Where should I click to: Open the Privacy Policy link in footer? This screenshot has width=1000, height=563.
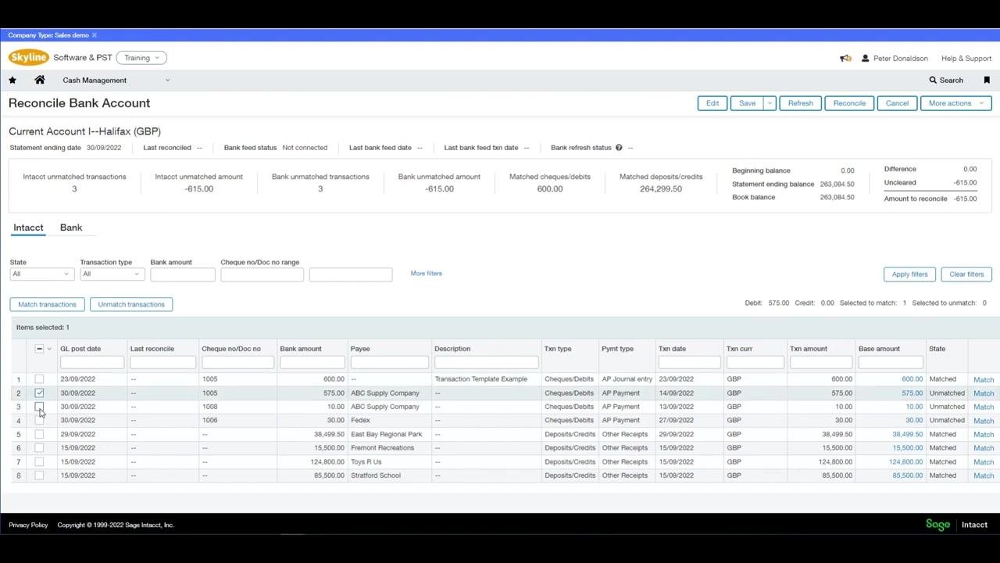[x=28, y=525]
